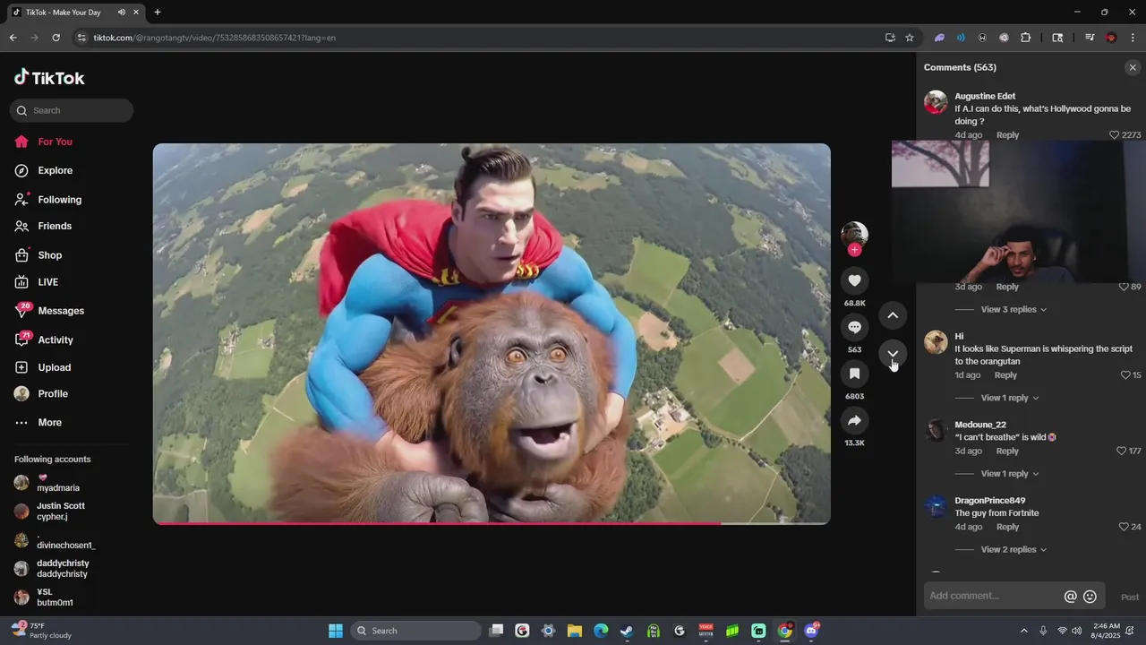Expand View 3 replies
Viewport: 1146px width, 645px height.
click(1013, 309)
